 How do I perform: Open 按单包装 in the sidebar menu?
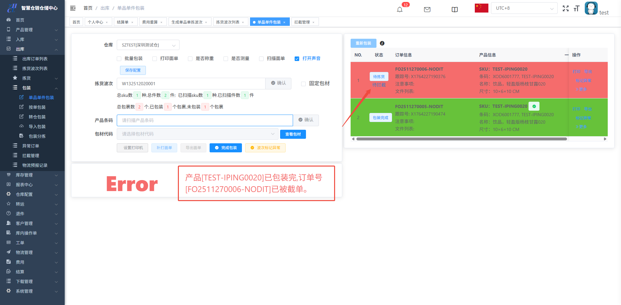[x=37, y=107]
